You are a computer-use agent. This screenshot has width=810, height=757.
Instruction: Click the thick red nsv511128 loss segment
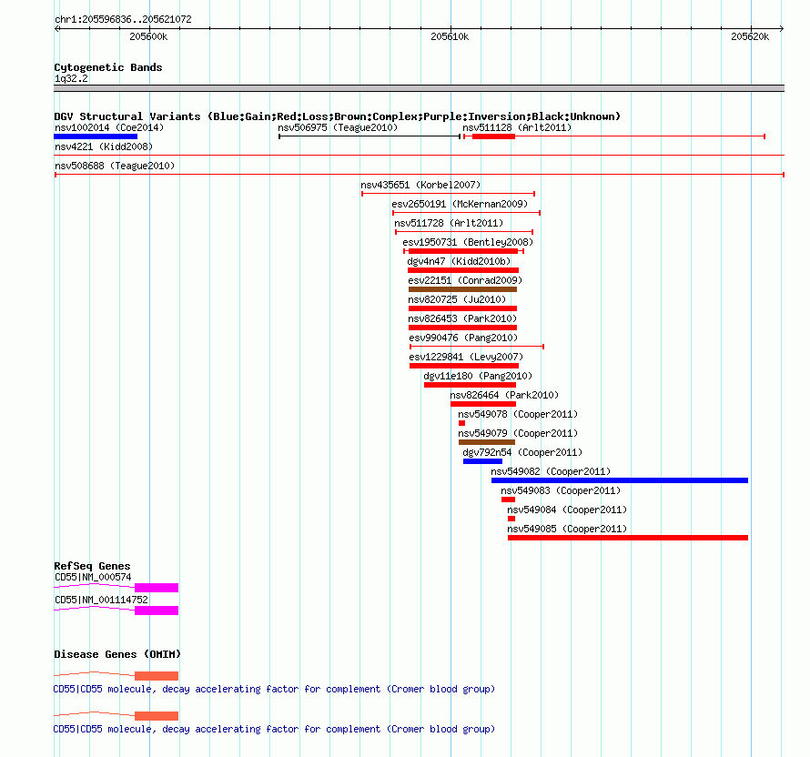(x=494, y=136)
